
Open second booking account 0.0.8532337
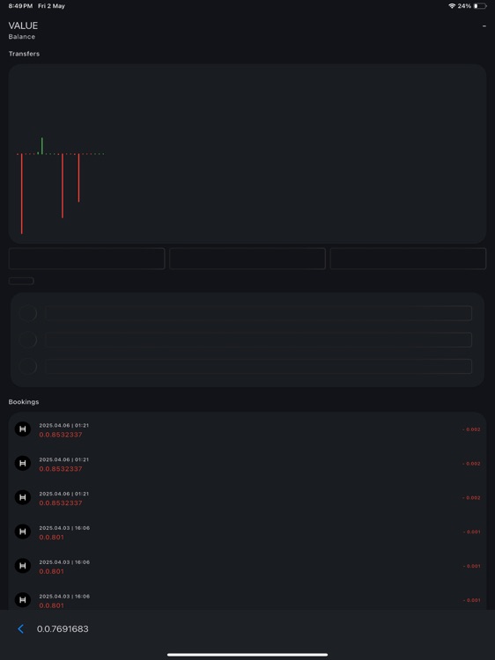tap(61, 468)
